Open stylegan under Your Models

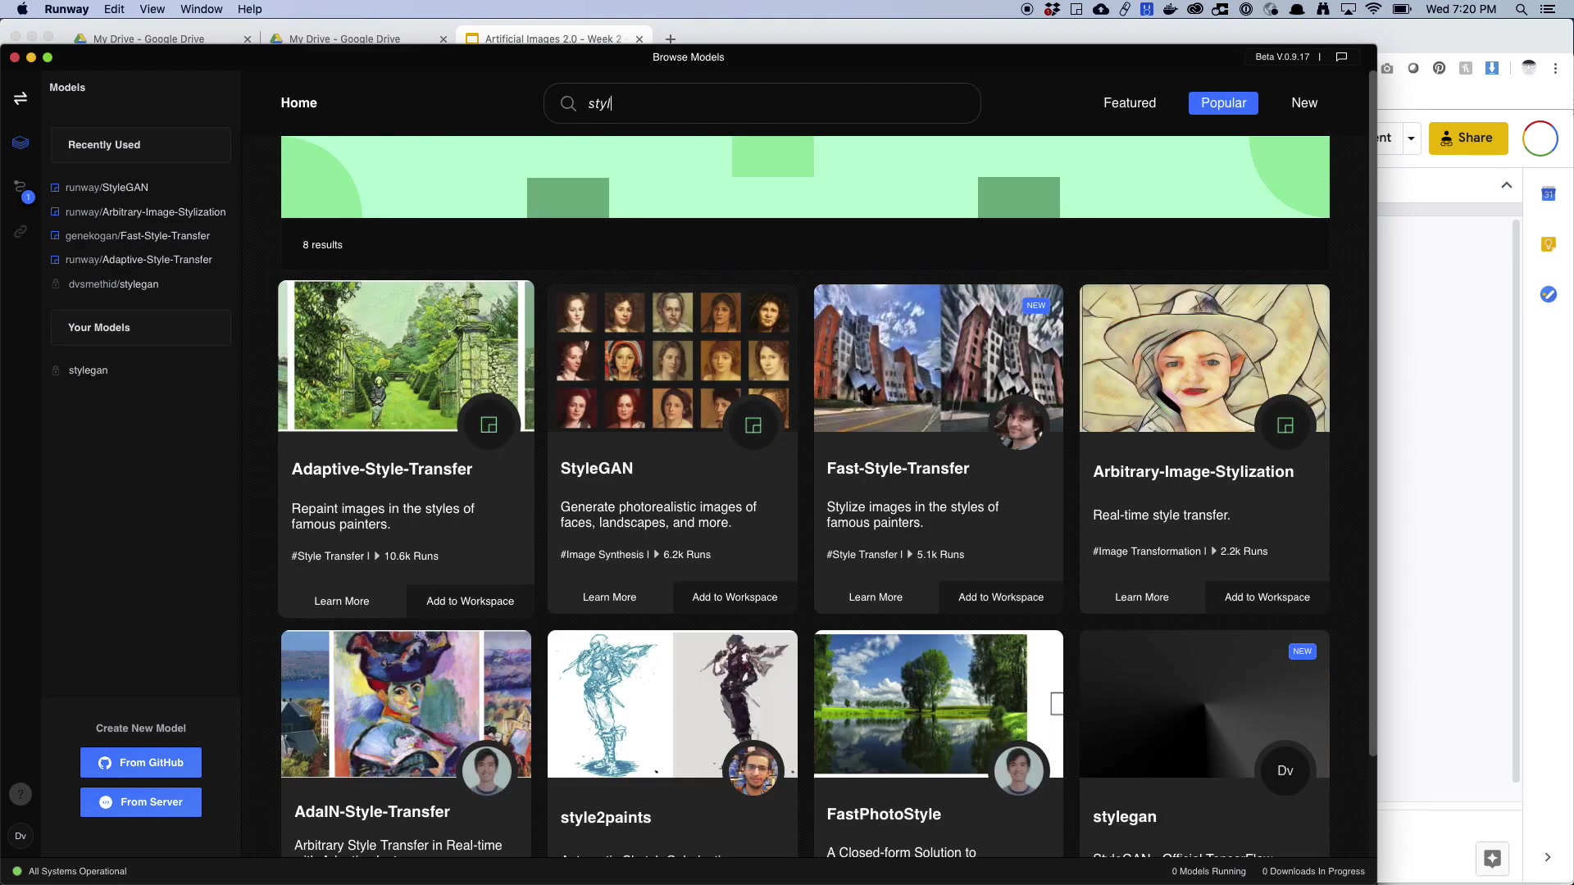88,370
